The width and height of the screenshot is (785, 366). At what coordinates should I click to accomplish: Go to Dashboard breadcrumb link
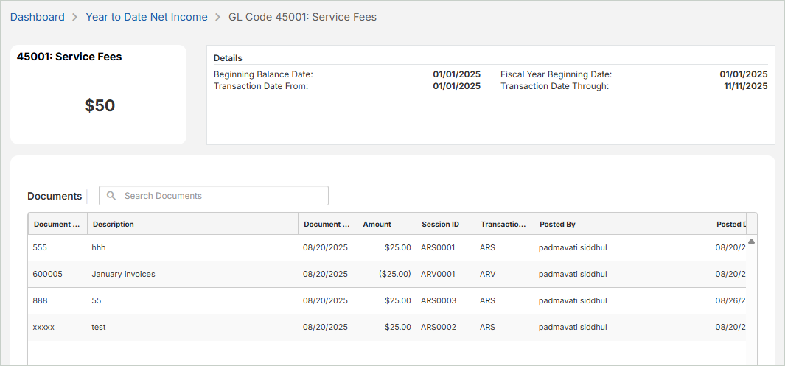(x=38, y=17)
